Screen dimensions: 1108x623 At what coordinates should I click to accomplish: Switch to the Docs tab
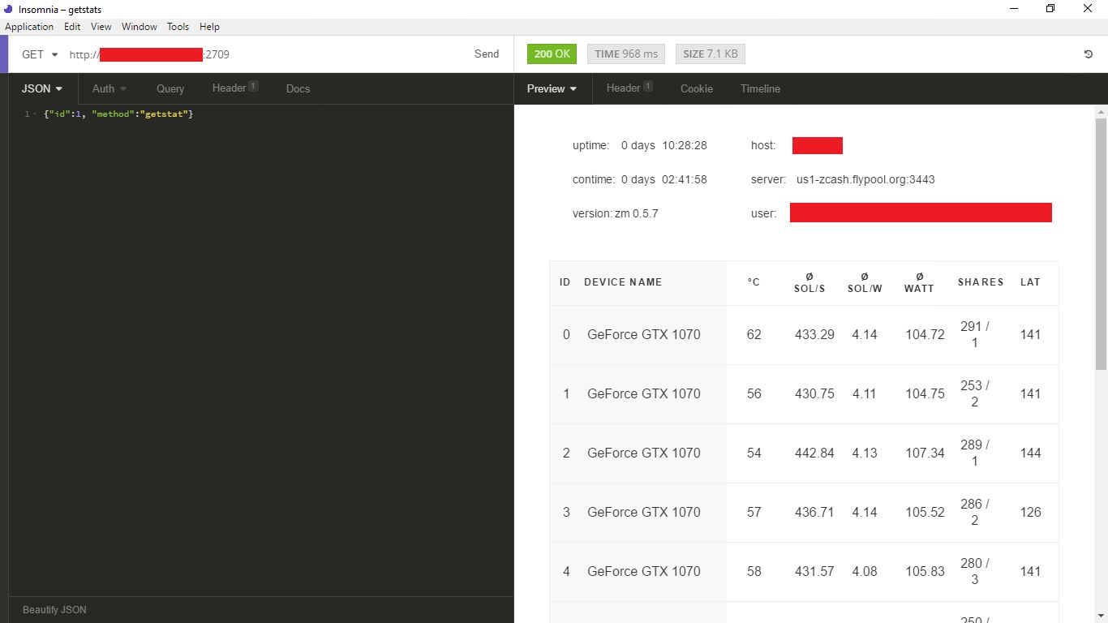[298, 88]
